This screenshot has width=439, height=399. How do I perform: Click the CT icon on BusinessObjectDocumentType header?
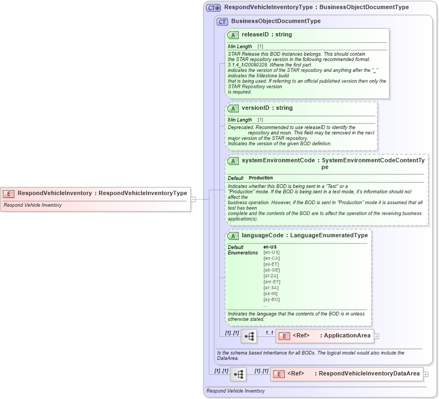click(x=223, y=21)
